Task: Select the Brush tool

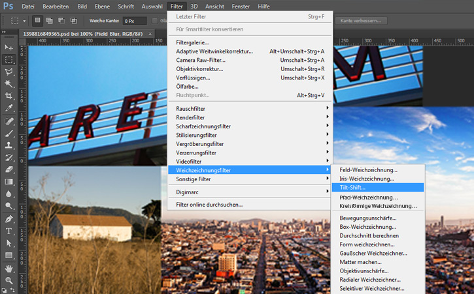Action: (x=9, y=133)
